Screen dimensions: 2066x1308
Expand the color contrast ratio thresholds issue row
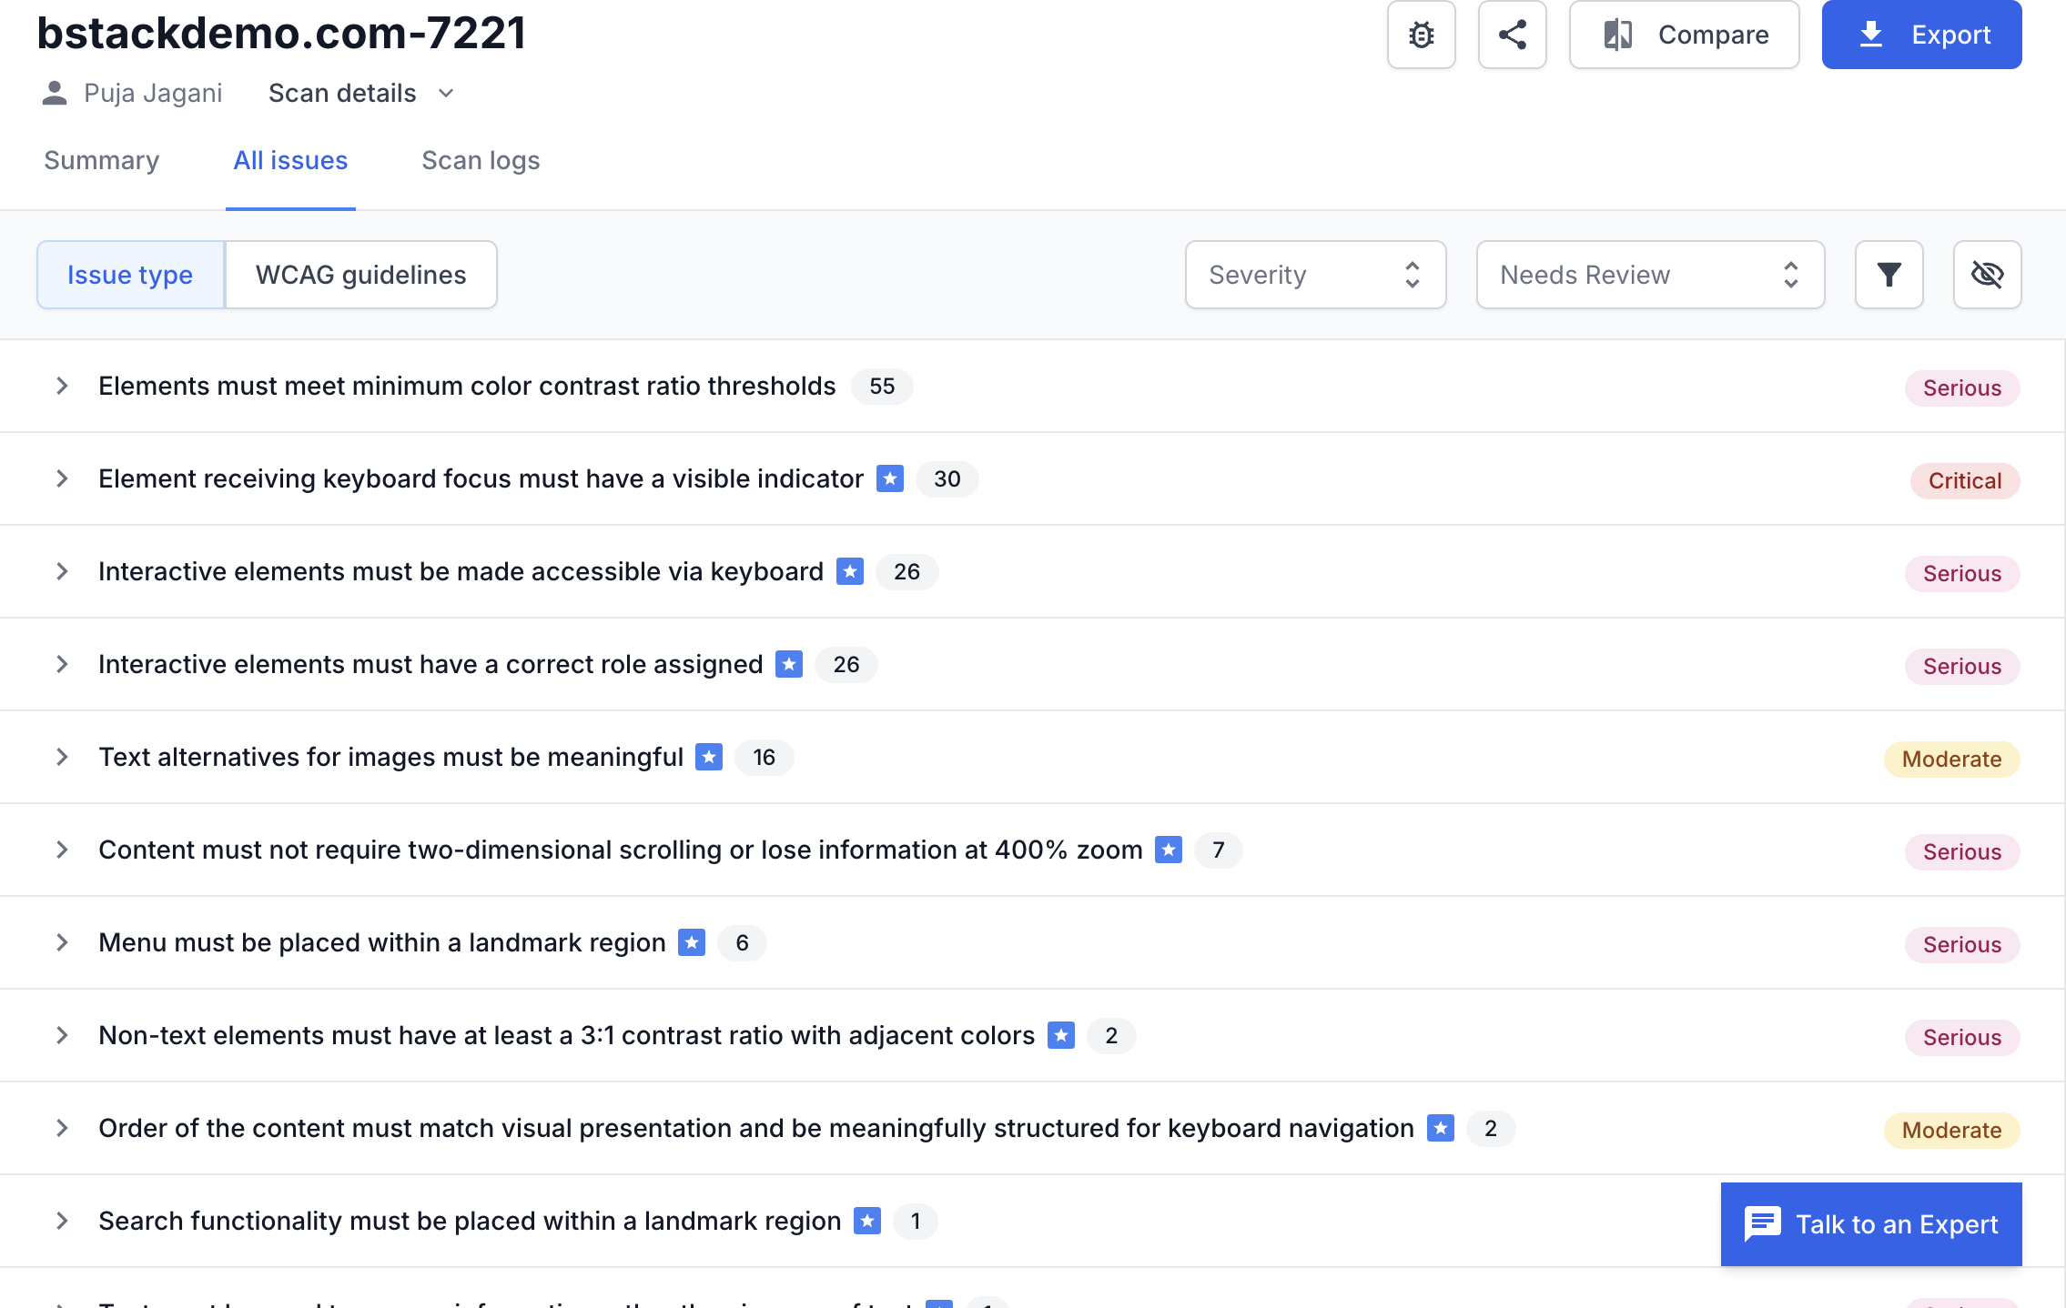[x=62, y=386]
